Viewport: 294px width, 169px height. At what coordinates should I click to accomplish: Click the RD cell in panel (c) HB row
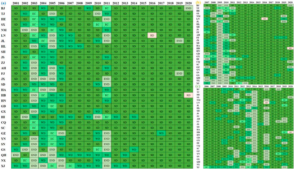(290, 132)
